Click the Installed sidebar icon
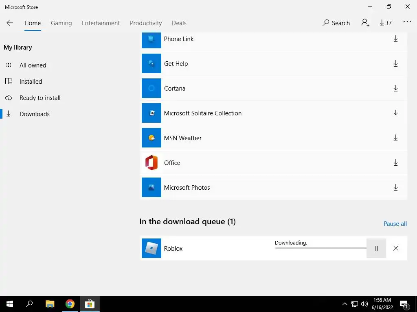Viewport: 417px width, 312px height. [9, 81]
